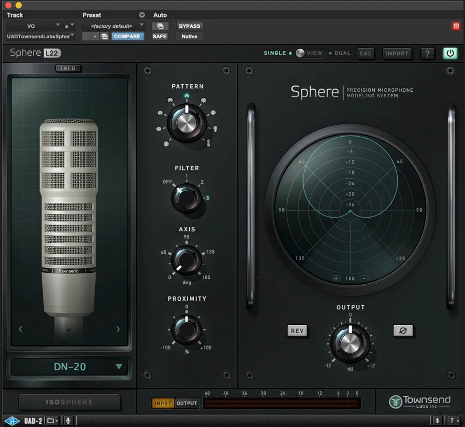Toggle the automation SAFE button
The height and width of the screenshot is (427, 465).
click(160, 37)
